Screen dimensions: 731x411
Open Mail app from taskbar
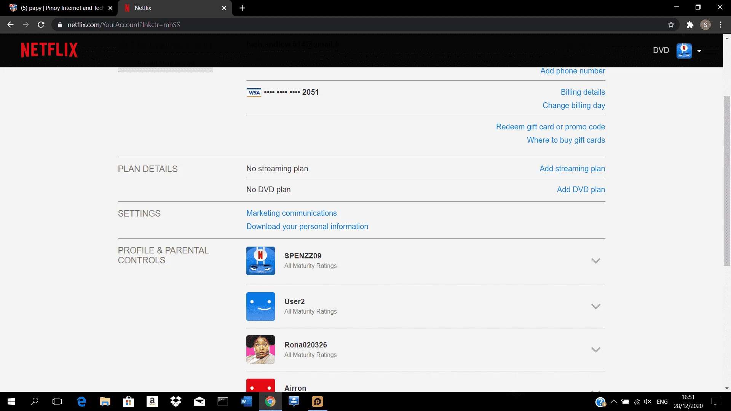(200, 401)
